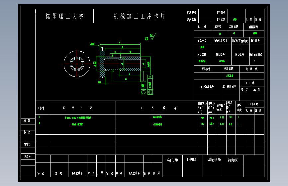Select the "每毛坯可制件数" label
288x186 pixels.
point(240,41)
